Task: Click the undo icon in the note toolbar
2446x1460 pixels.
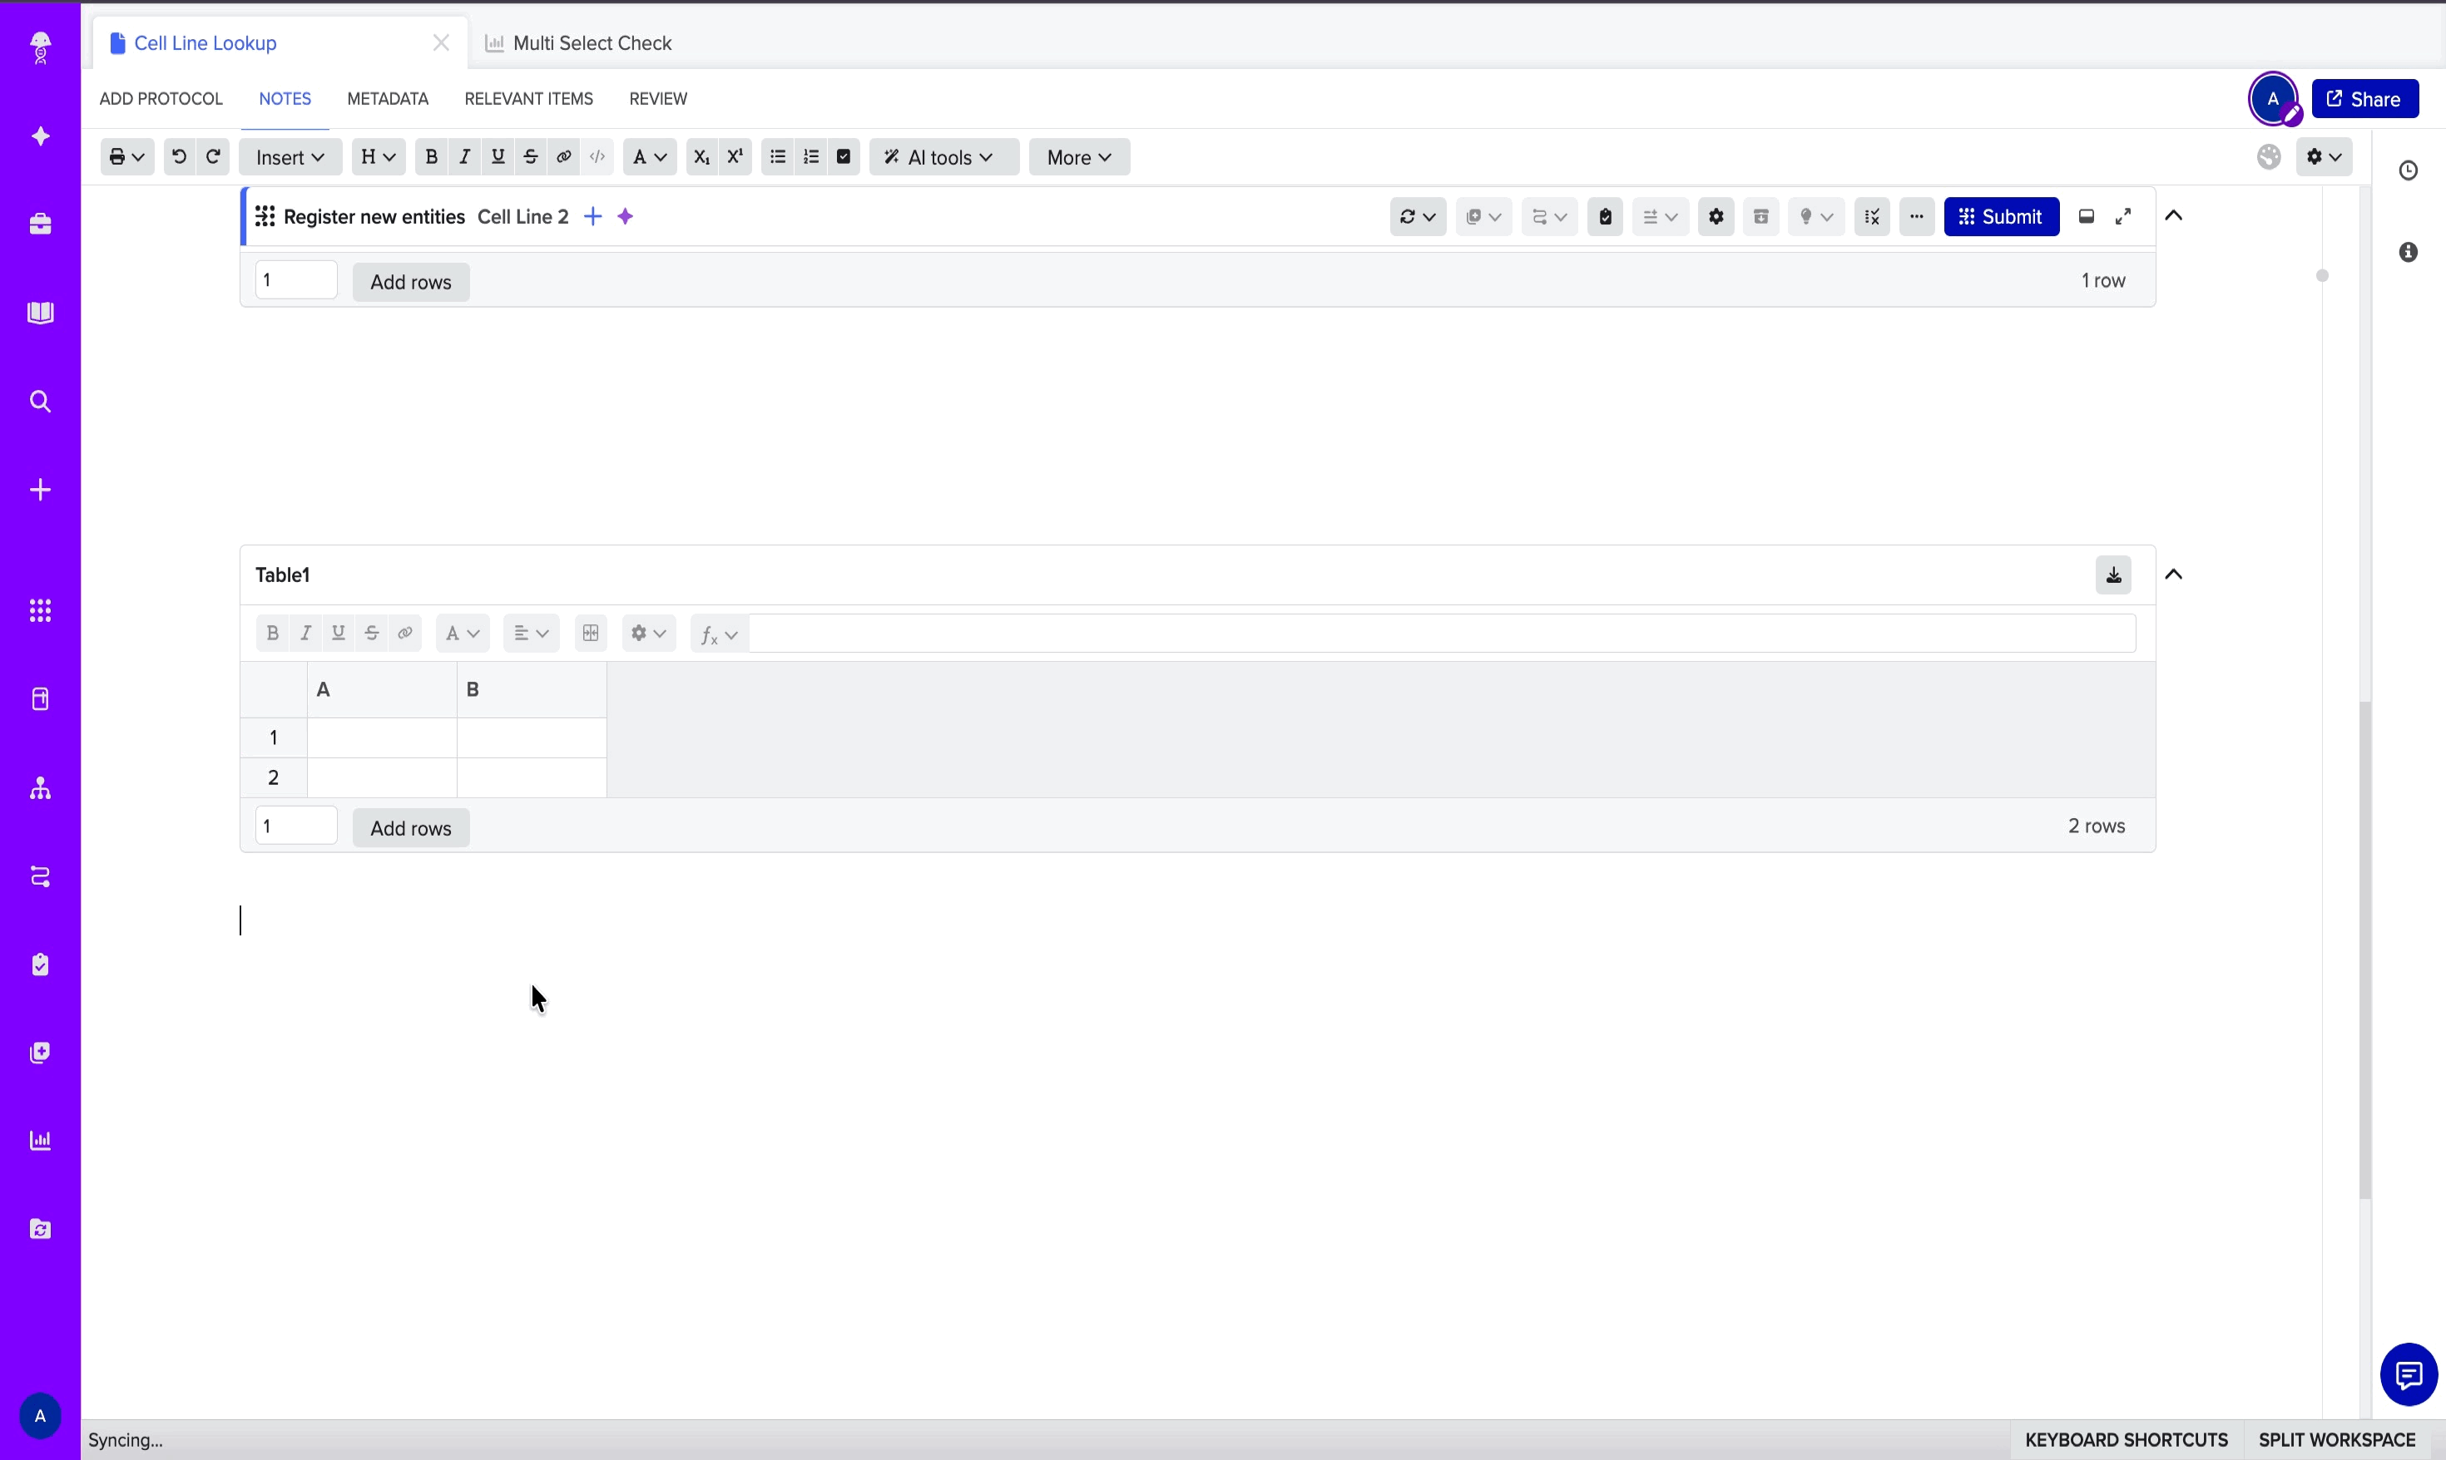Action: coord(178,156)
